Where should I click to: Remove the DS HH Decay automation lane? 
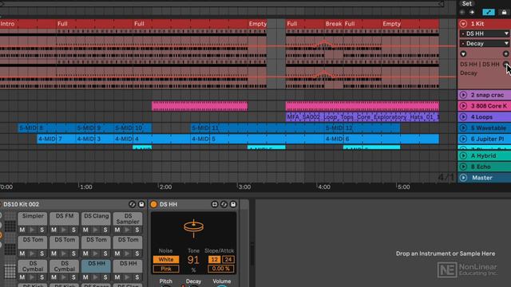pyautogui.click(x=505, y=64)
